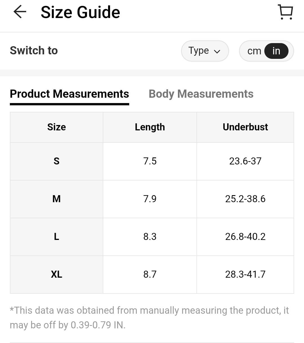This screenshot has width=304, height=343.
Task: Click the Size column header
Action: tap(57, 127)
